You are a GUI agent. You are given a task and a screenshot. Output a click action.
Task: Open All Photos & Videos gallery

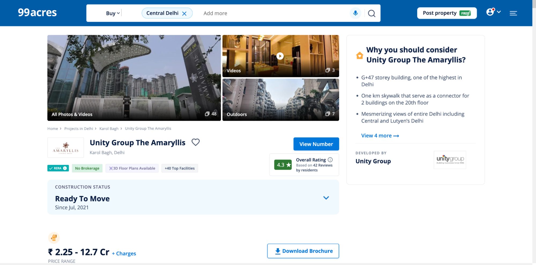[134, 78]
